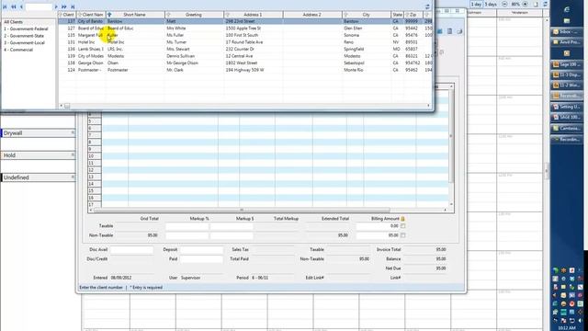Click the record number search field
Viewport: 588px width, 331px height.
[x=39, y=6]
